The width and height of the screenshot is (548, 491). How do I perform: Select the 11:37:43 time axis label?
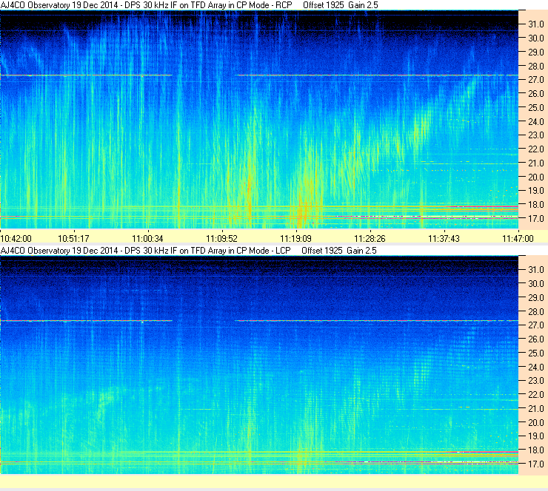pyautogui.click(x=444, y=239)
